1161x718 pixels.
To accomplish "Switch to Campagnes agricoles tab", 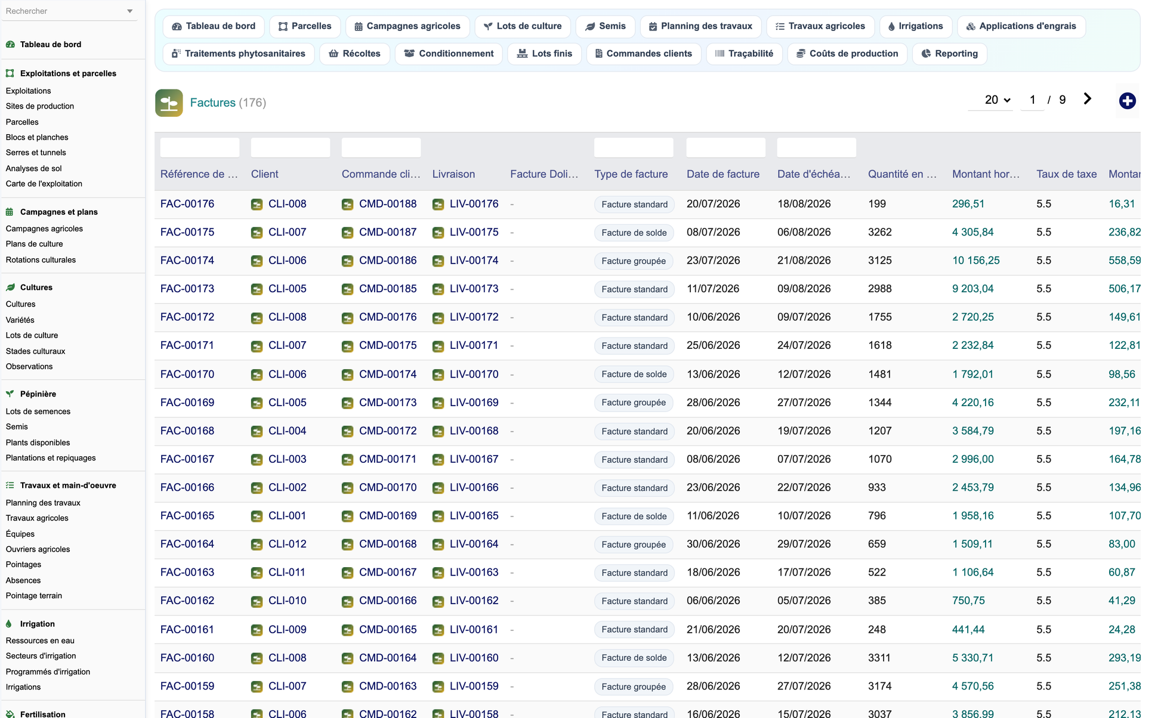I will click(x=407, y=26).
